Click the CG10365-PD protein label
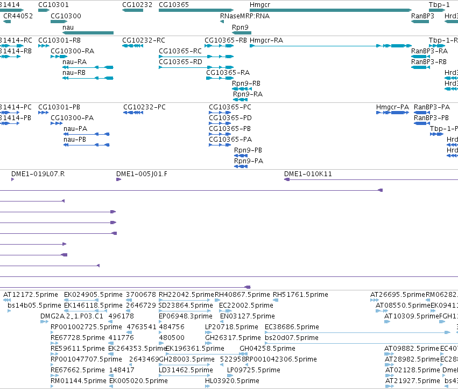The height and width of the screenshot is (389, 458). (x=230, y=118)
